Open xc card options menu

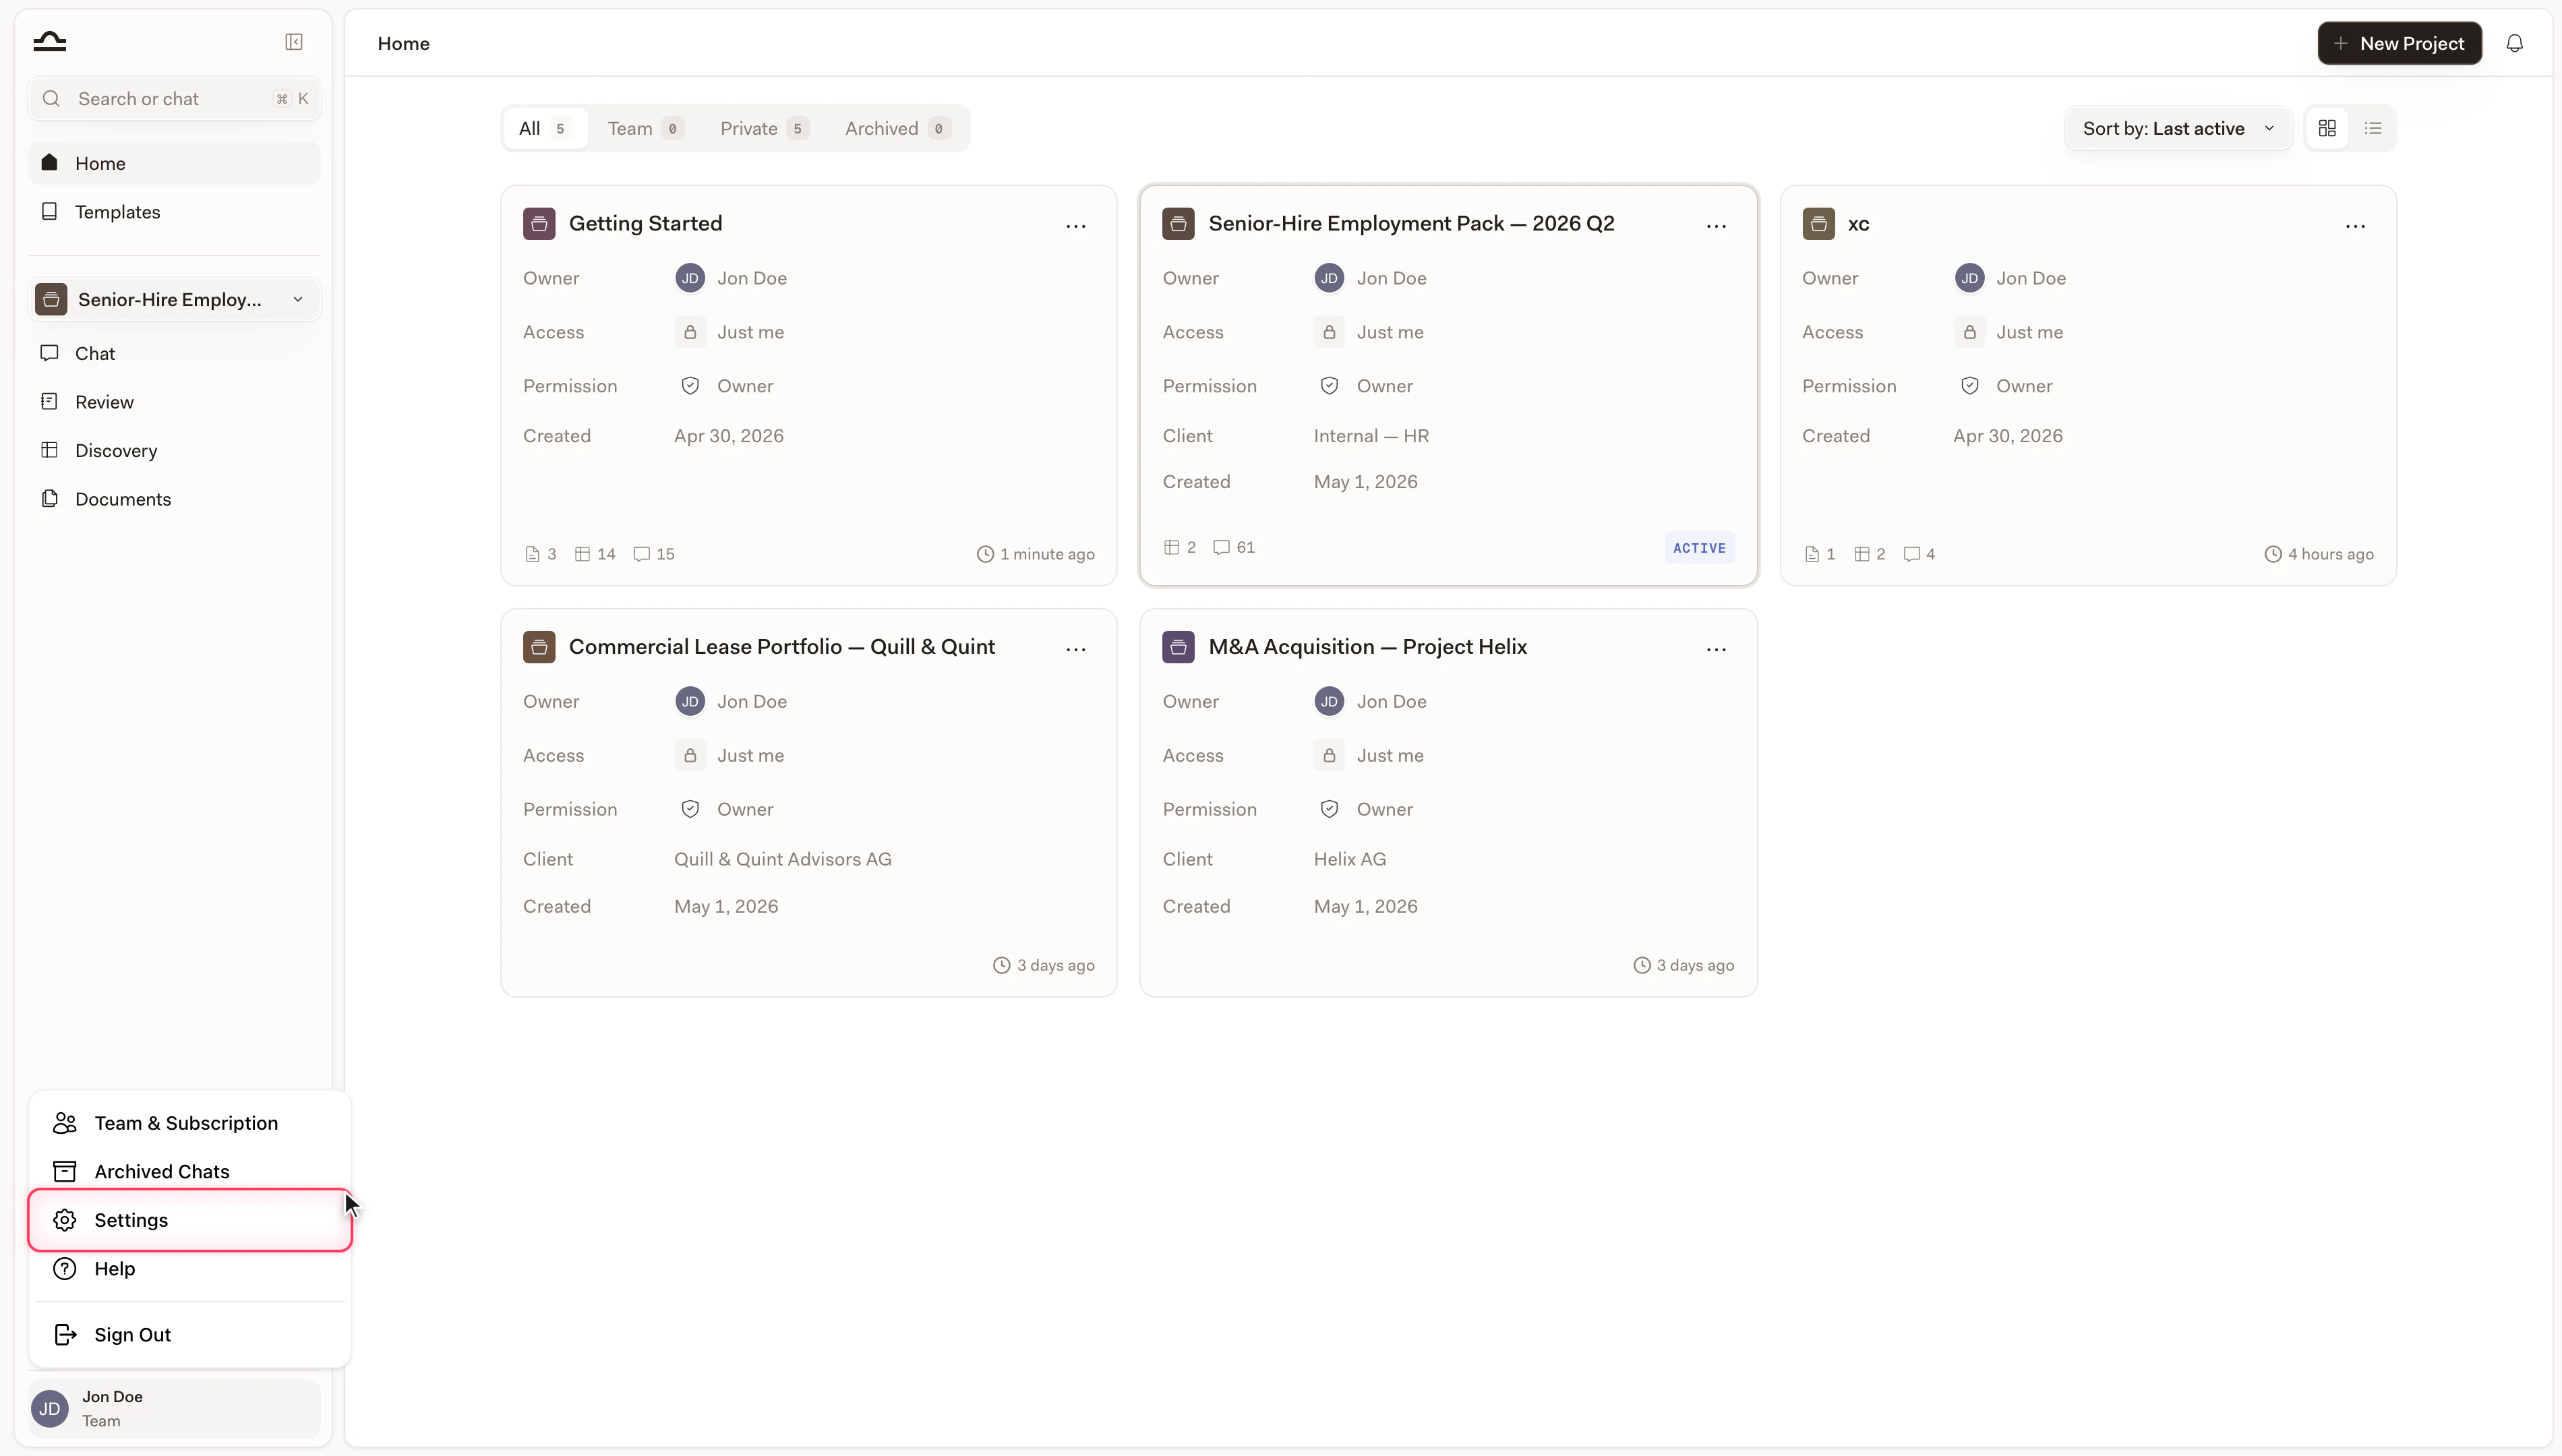point(2355,226)
